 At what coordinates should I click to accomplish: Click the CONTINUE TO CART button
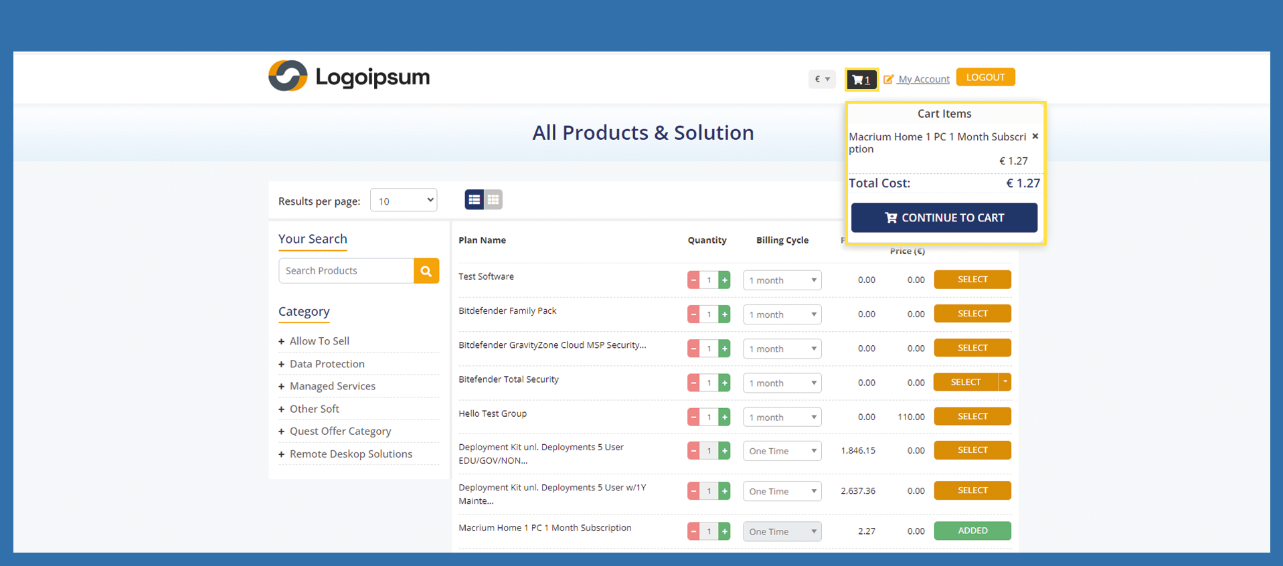pos(944,218)
